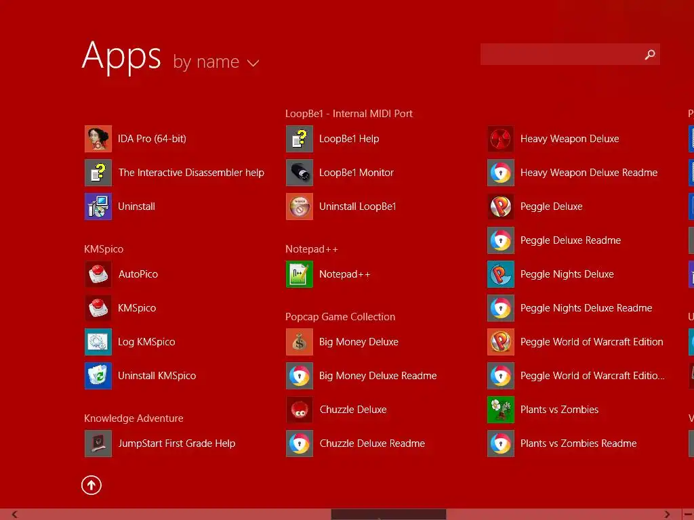The width and height of the screenshot is (694, 520).
Task: Click the Uninstall LoopBe1 icon
Action: click(x=300, y=207)
